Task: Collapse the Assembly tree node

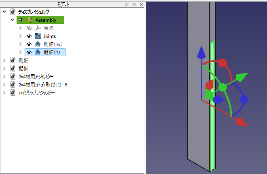Action: 12,20
